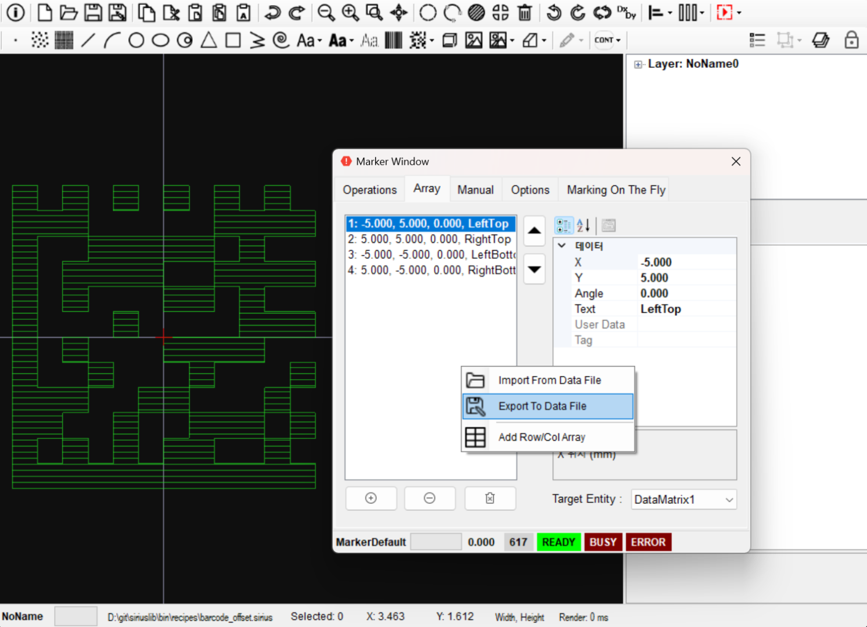Clear array list with trash button
This screenshot has height=627, width=867.
[x=490, y=498]
